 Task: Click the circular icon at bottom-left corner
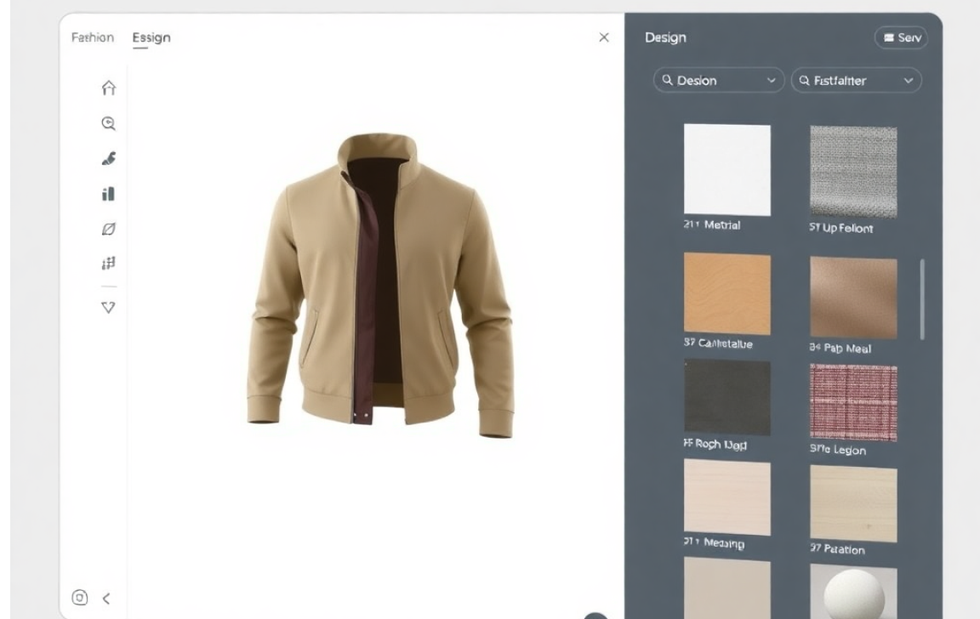pyautogui.click(x=80, y=598)
